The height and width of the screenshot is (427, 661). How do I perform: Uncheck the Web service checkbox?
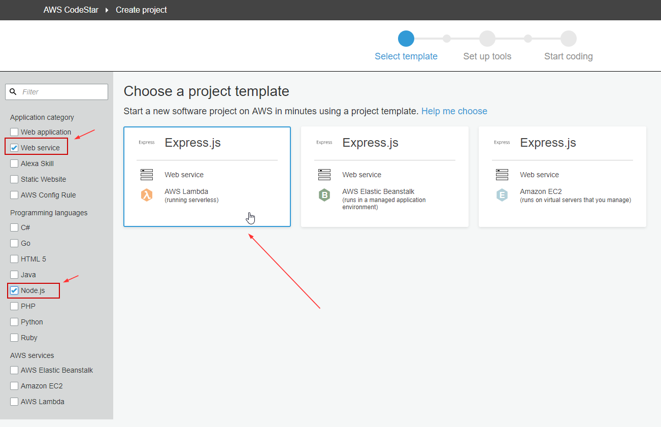(x=14, y=148)
